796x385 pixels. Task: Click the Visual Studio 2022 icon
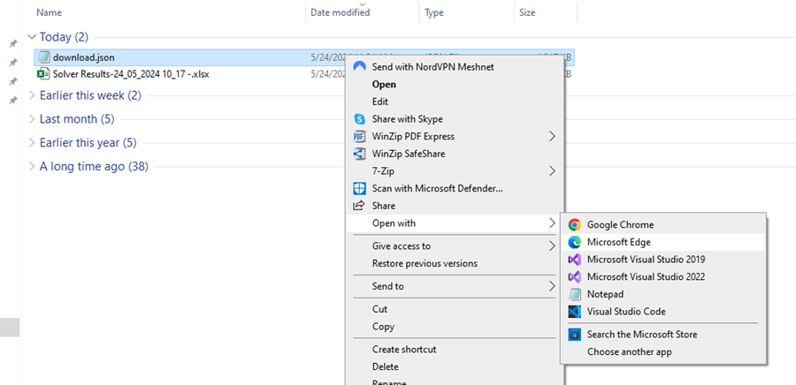click(575, 276)
